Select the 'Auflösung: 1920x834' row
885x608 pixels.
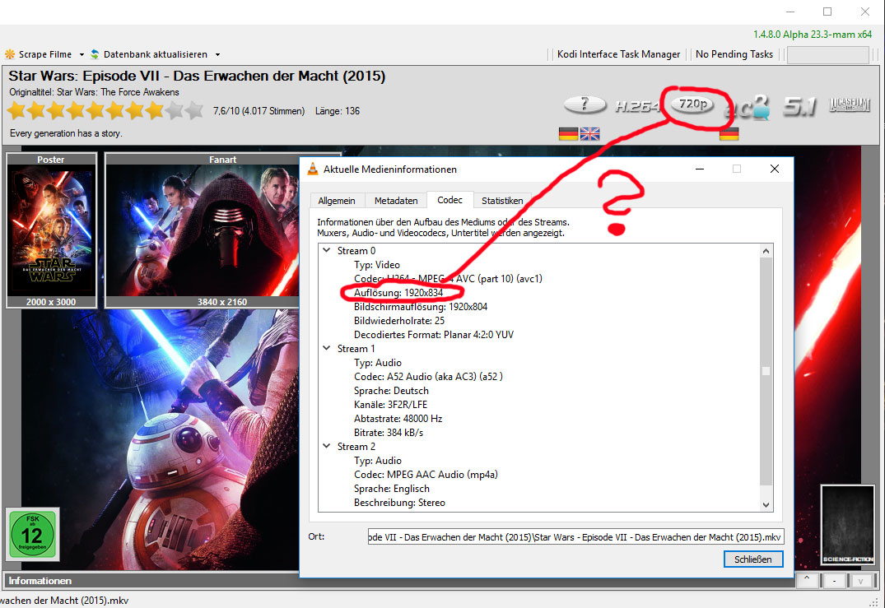[398, 293]
